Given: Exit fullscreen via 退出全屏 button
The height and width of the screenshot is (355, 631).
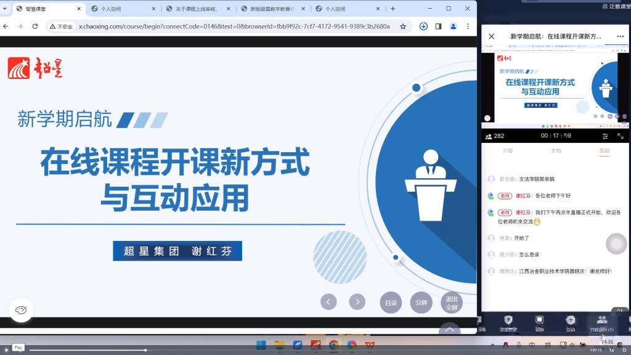Looking at the screenshot, I should 452,303.
